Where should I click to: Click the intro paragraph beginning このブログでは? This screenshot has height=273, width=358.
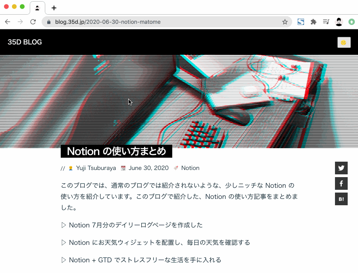179,197
